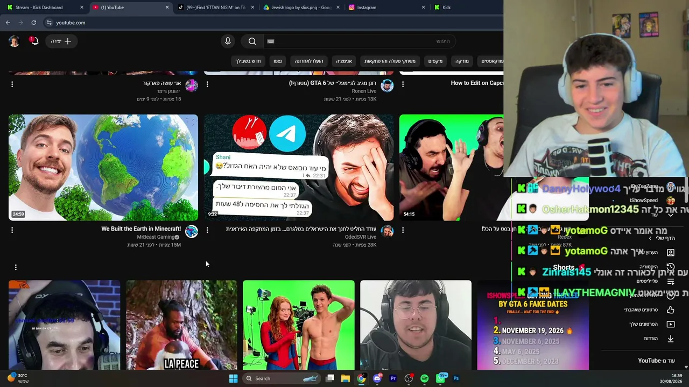
Task: Open MrBeast Gaming channel avatar
Action: [192, 232]
